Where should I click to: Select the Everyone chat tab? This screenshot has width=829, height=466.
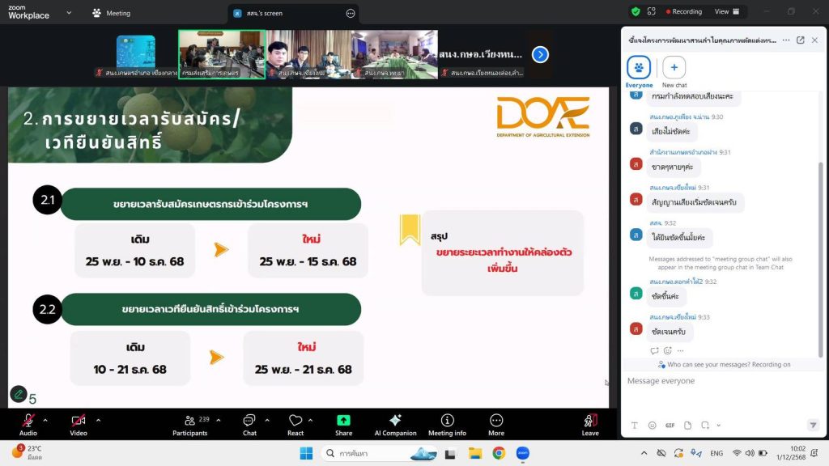[x=639, y=71]
